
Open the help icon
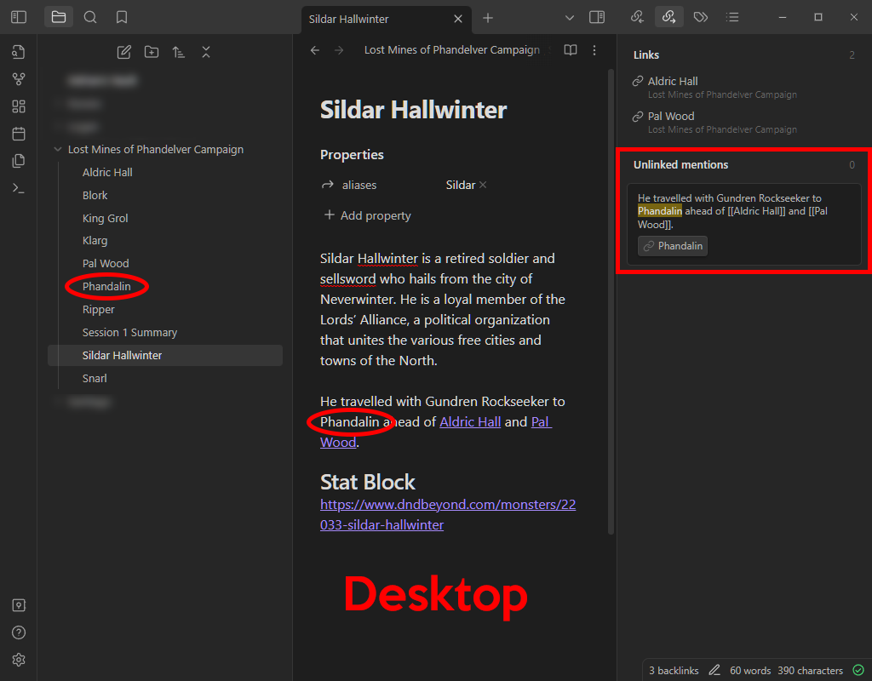tap(19, 632)
